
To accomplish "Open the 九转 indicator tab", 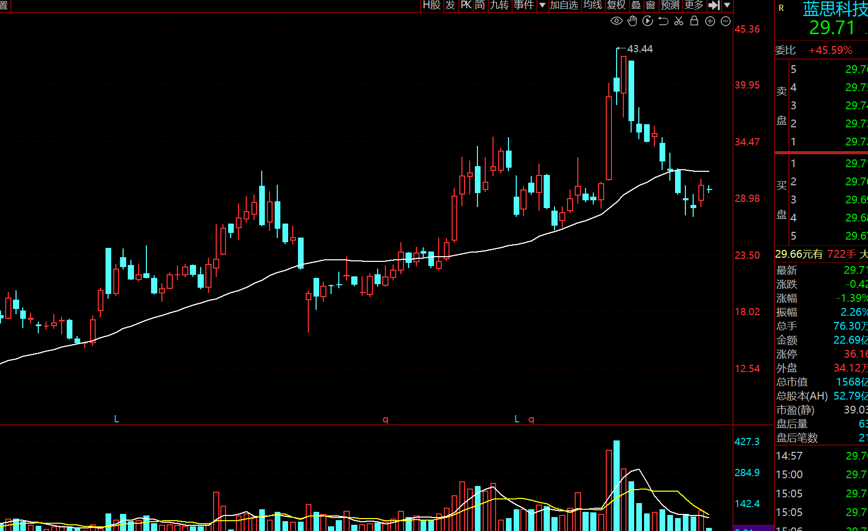I will (499, 5).
